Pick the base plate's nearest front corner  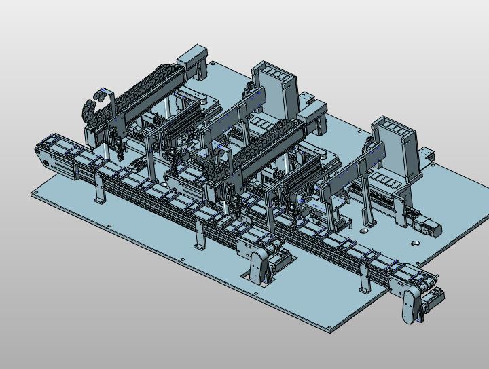pyautogui.click(x=331, y=329)
